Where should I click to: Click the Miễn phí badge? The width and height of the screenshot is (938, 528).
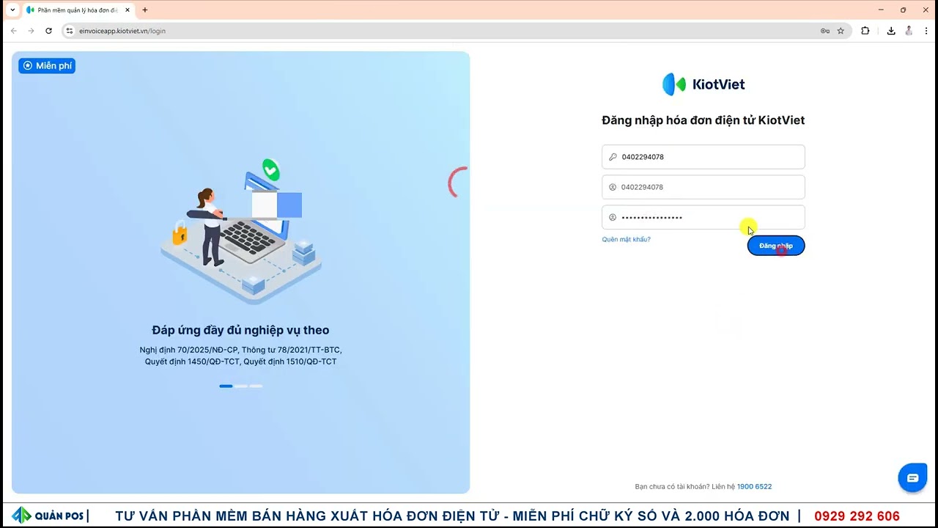pos(47,66)
